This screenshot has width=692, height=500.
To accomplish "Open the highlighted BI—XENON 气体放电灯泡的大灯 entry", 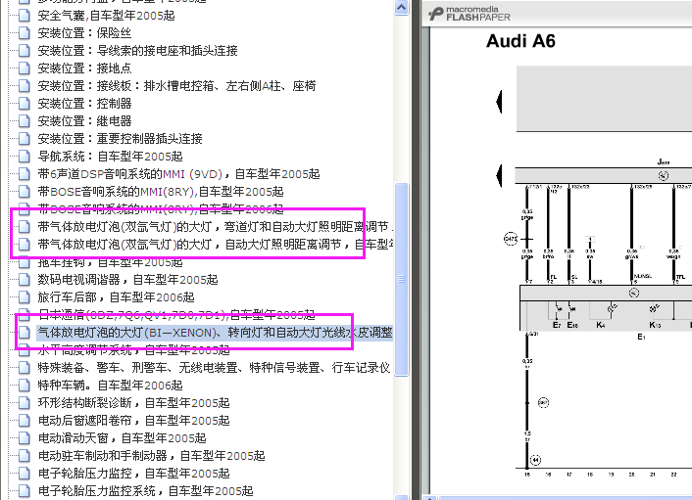I will pos(215,333).
